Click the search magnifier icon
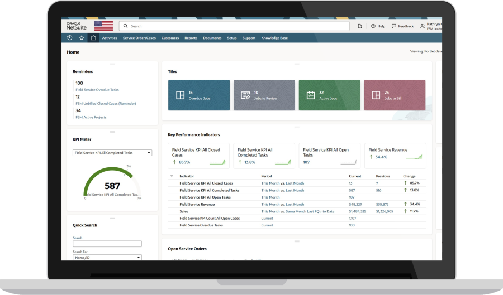Image resolution: width=503 pixels, height=295 pixels. pyautogui.click(x=125, y=26)
